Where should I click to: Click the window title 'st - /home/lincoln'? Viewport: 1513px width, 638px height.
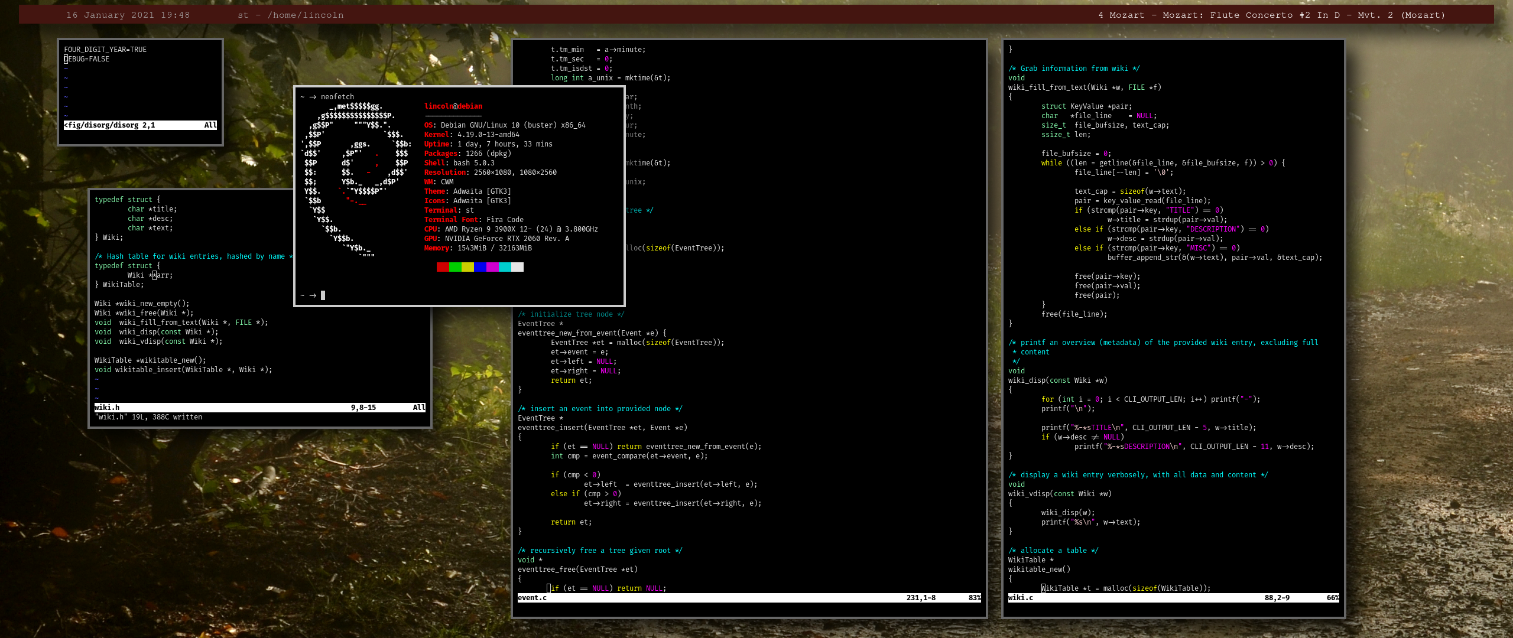pyautogui.click(x=290, y=15)
